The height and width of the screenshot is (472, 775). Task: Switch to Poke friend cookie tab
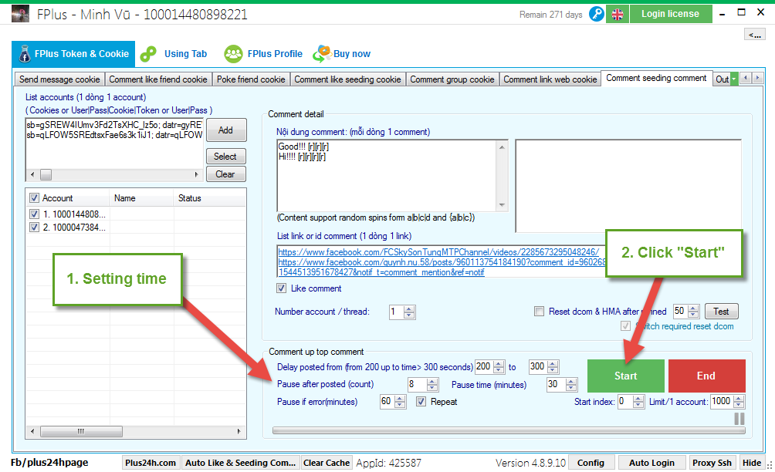coord(251,79)
